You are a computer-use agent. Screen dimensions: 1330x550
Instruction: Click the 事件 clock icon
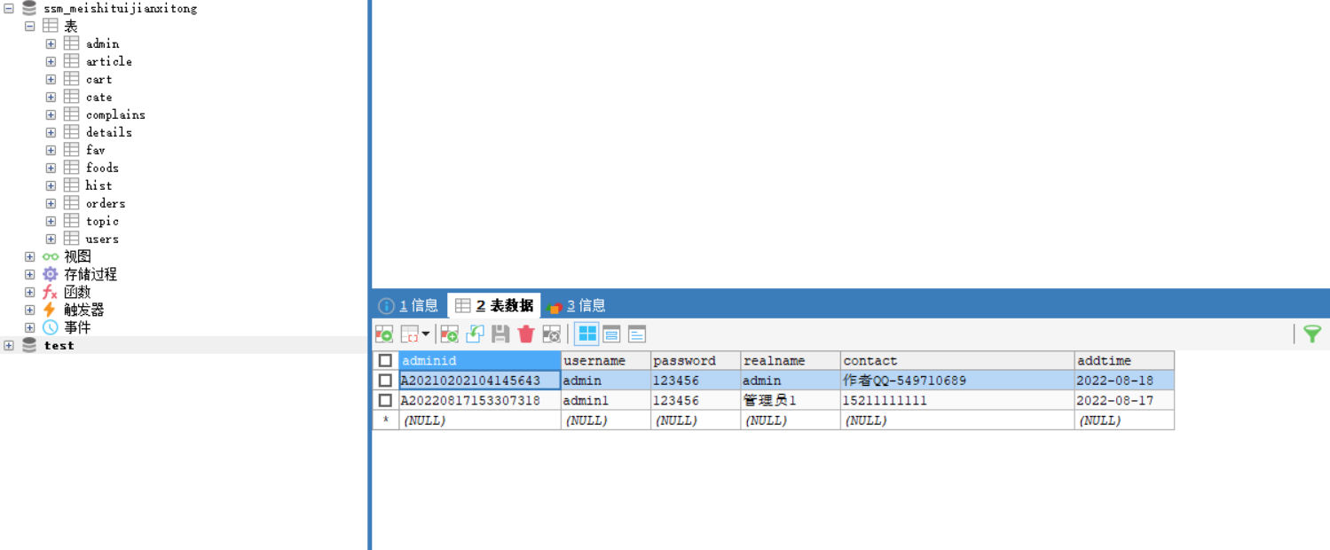pyautogui.click(x=51, y=327)
